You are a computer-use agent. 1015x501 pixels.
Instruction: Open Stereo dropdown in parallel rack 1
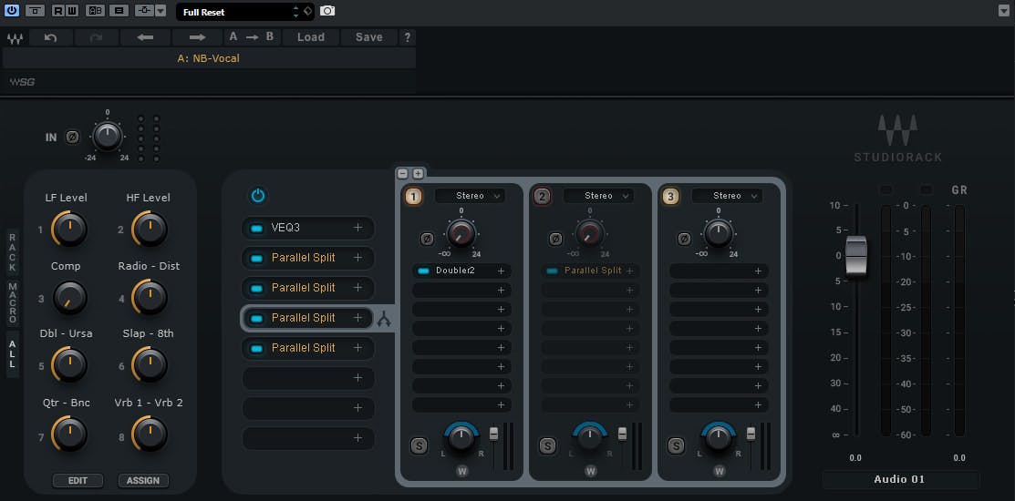pos(470,196)
